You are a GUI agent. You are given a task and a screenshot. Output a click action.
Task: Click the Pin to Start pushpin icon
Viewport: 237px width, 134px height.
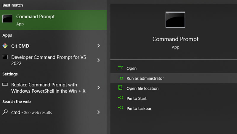121,98
